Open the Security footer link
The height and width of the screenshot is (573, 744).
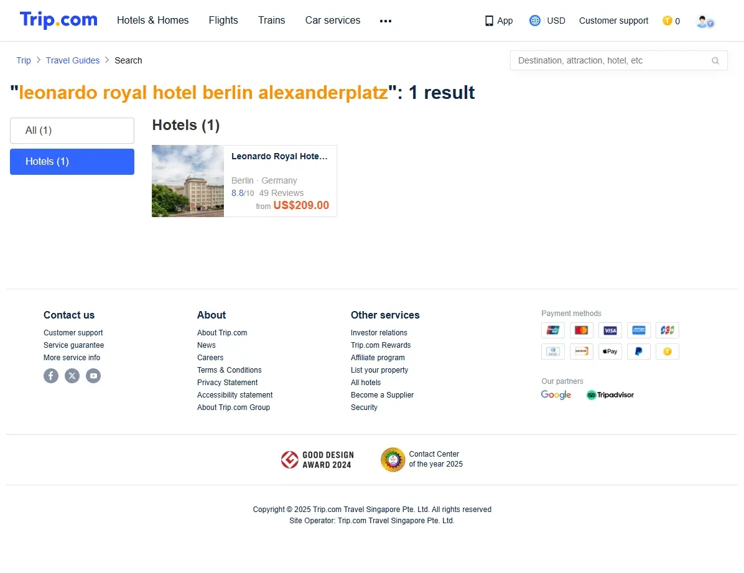coord(364,408)
